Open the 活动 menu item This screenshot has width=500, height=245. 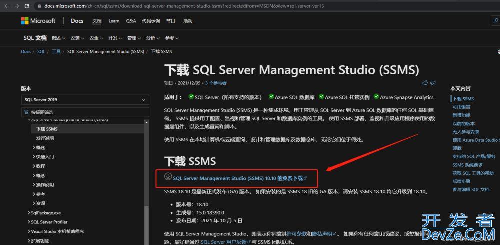click(x=188, y=21)
